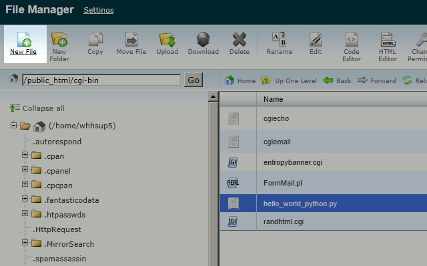Navigate Up One Level

[289, 80]
